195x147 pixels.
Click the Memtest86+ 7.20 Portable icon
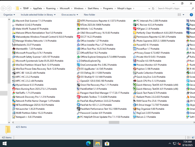point(14,49)
